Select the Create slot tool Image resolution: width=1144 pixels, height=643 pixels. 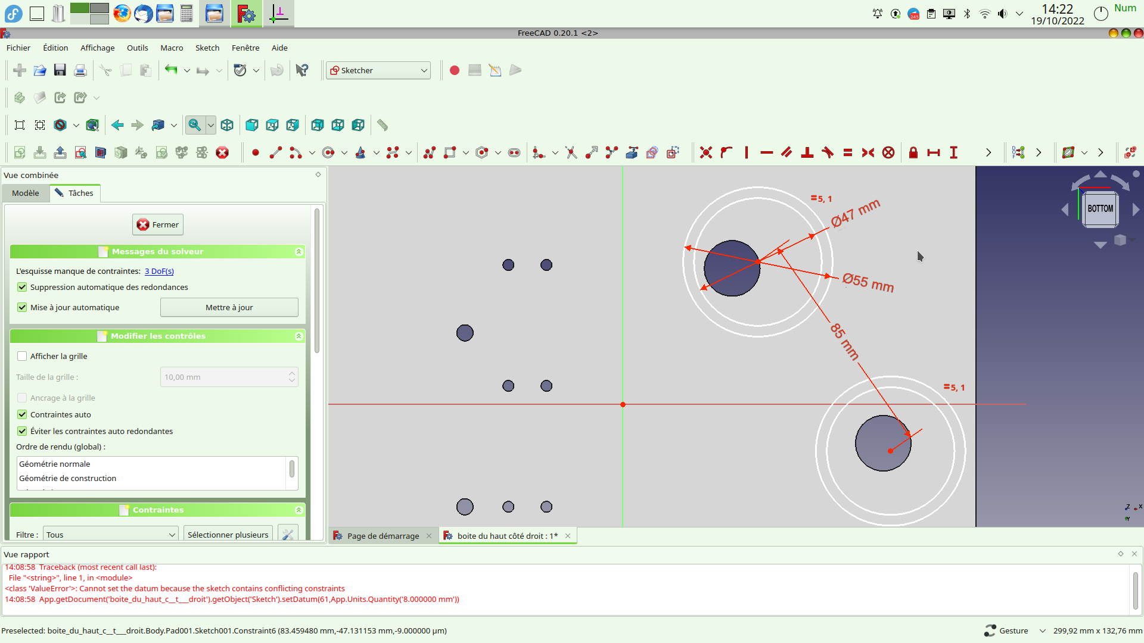tap(514, 153)
